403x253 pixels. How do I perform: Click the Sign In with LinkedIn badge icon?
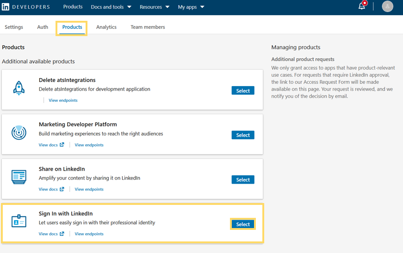tap(19, 221)
